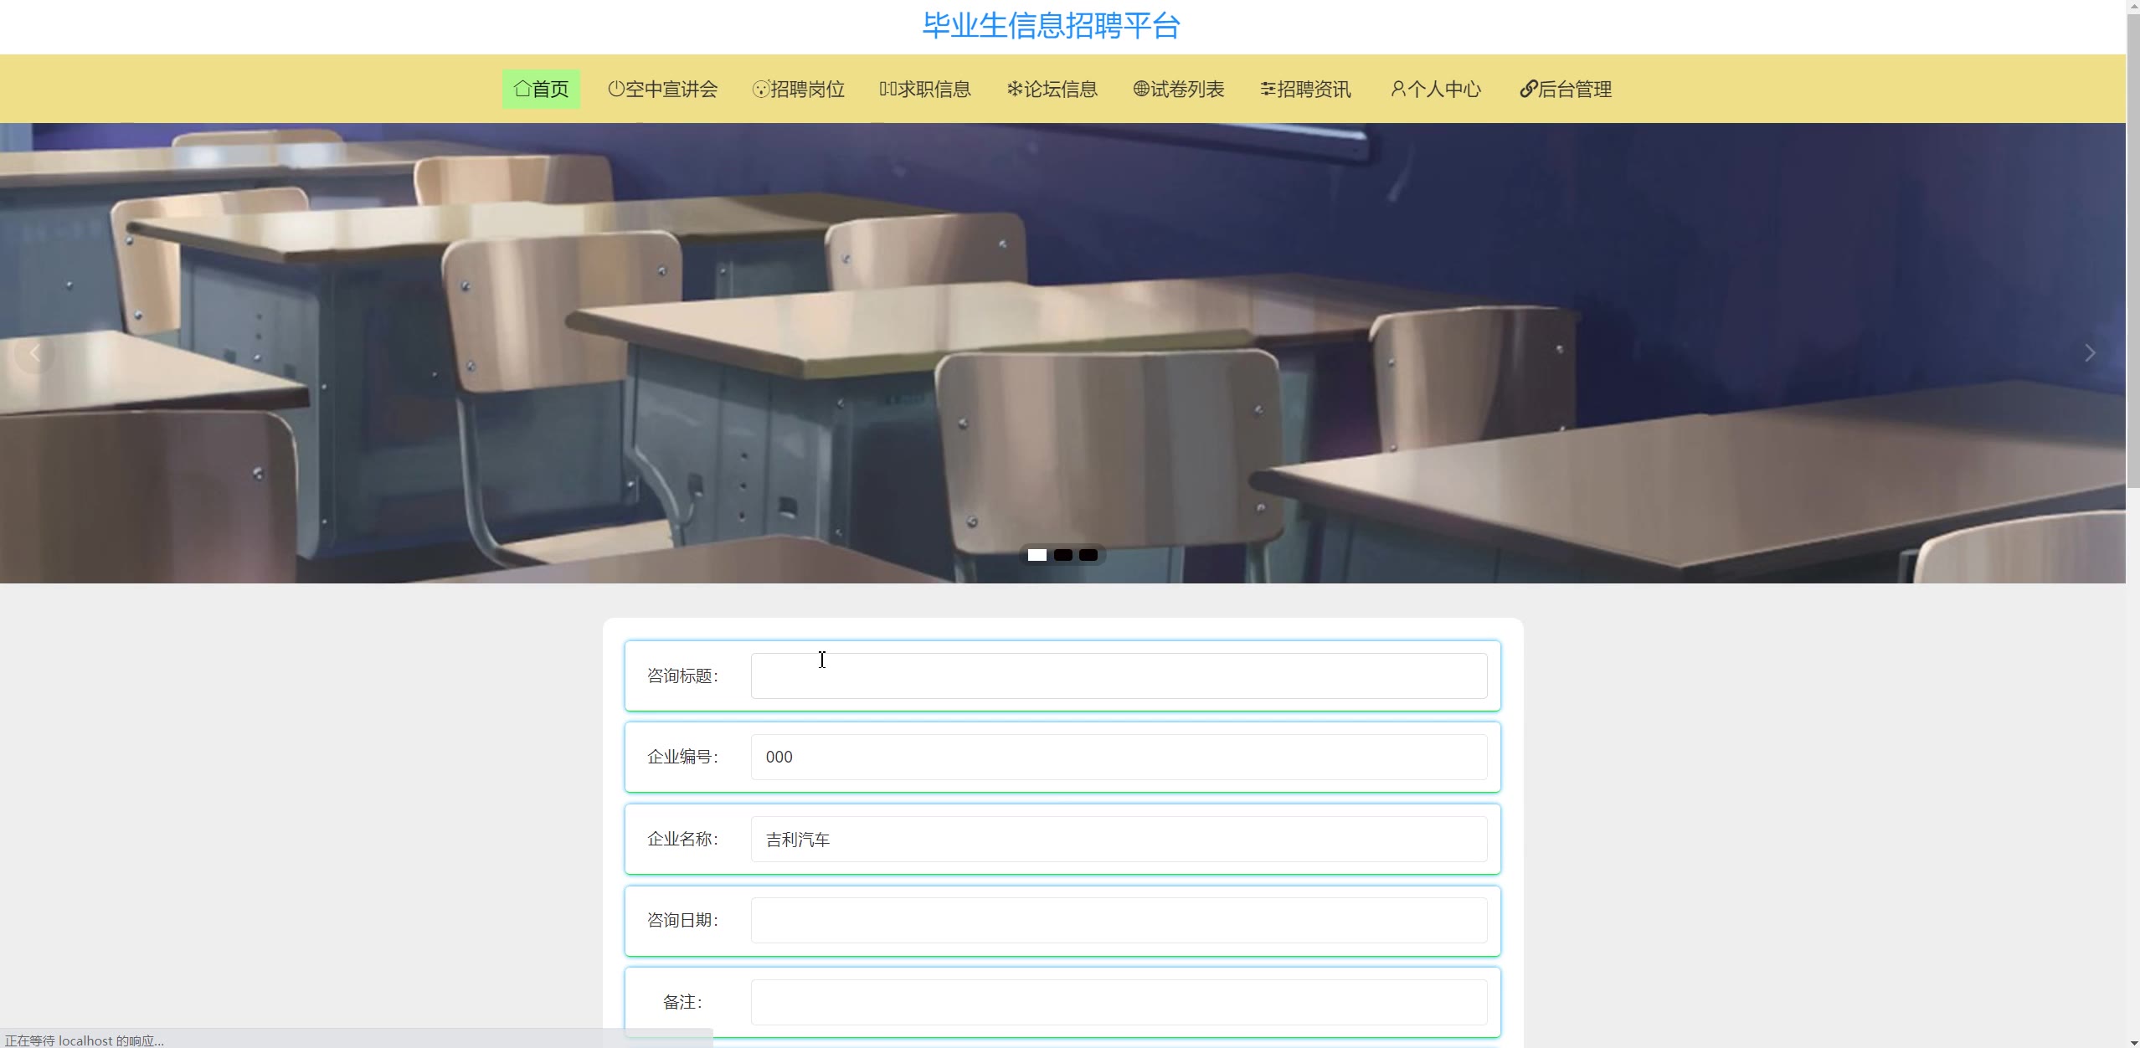
Task: Click the 企业编号 label text
Action: [682, 757]
